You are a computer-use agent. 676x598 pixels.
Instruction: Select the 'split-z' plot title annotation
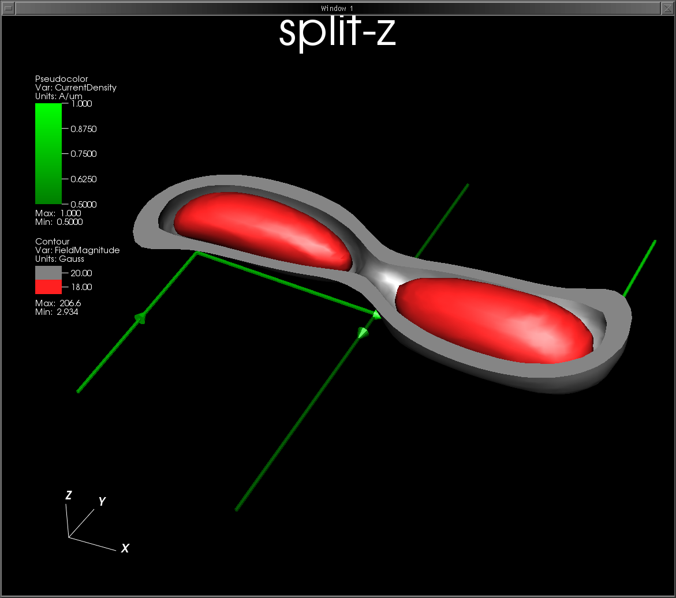337,33
